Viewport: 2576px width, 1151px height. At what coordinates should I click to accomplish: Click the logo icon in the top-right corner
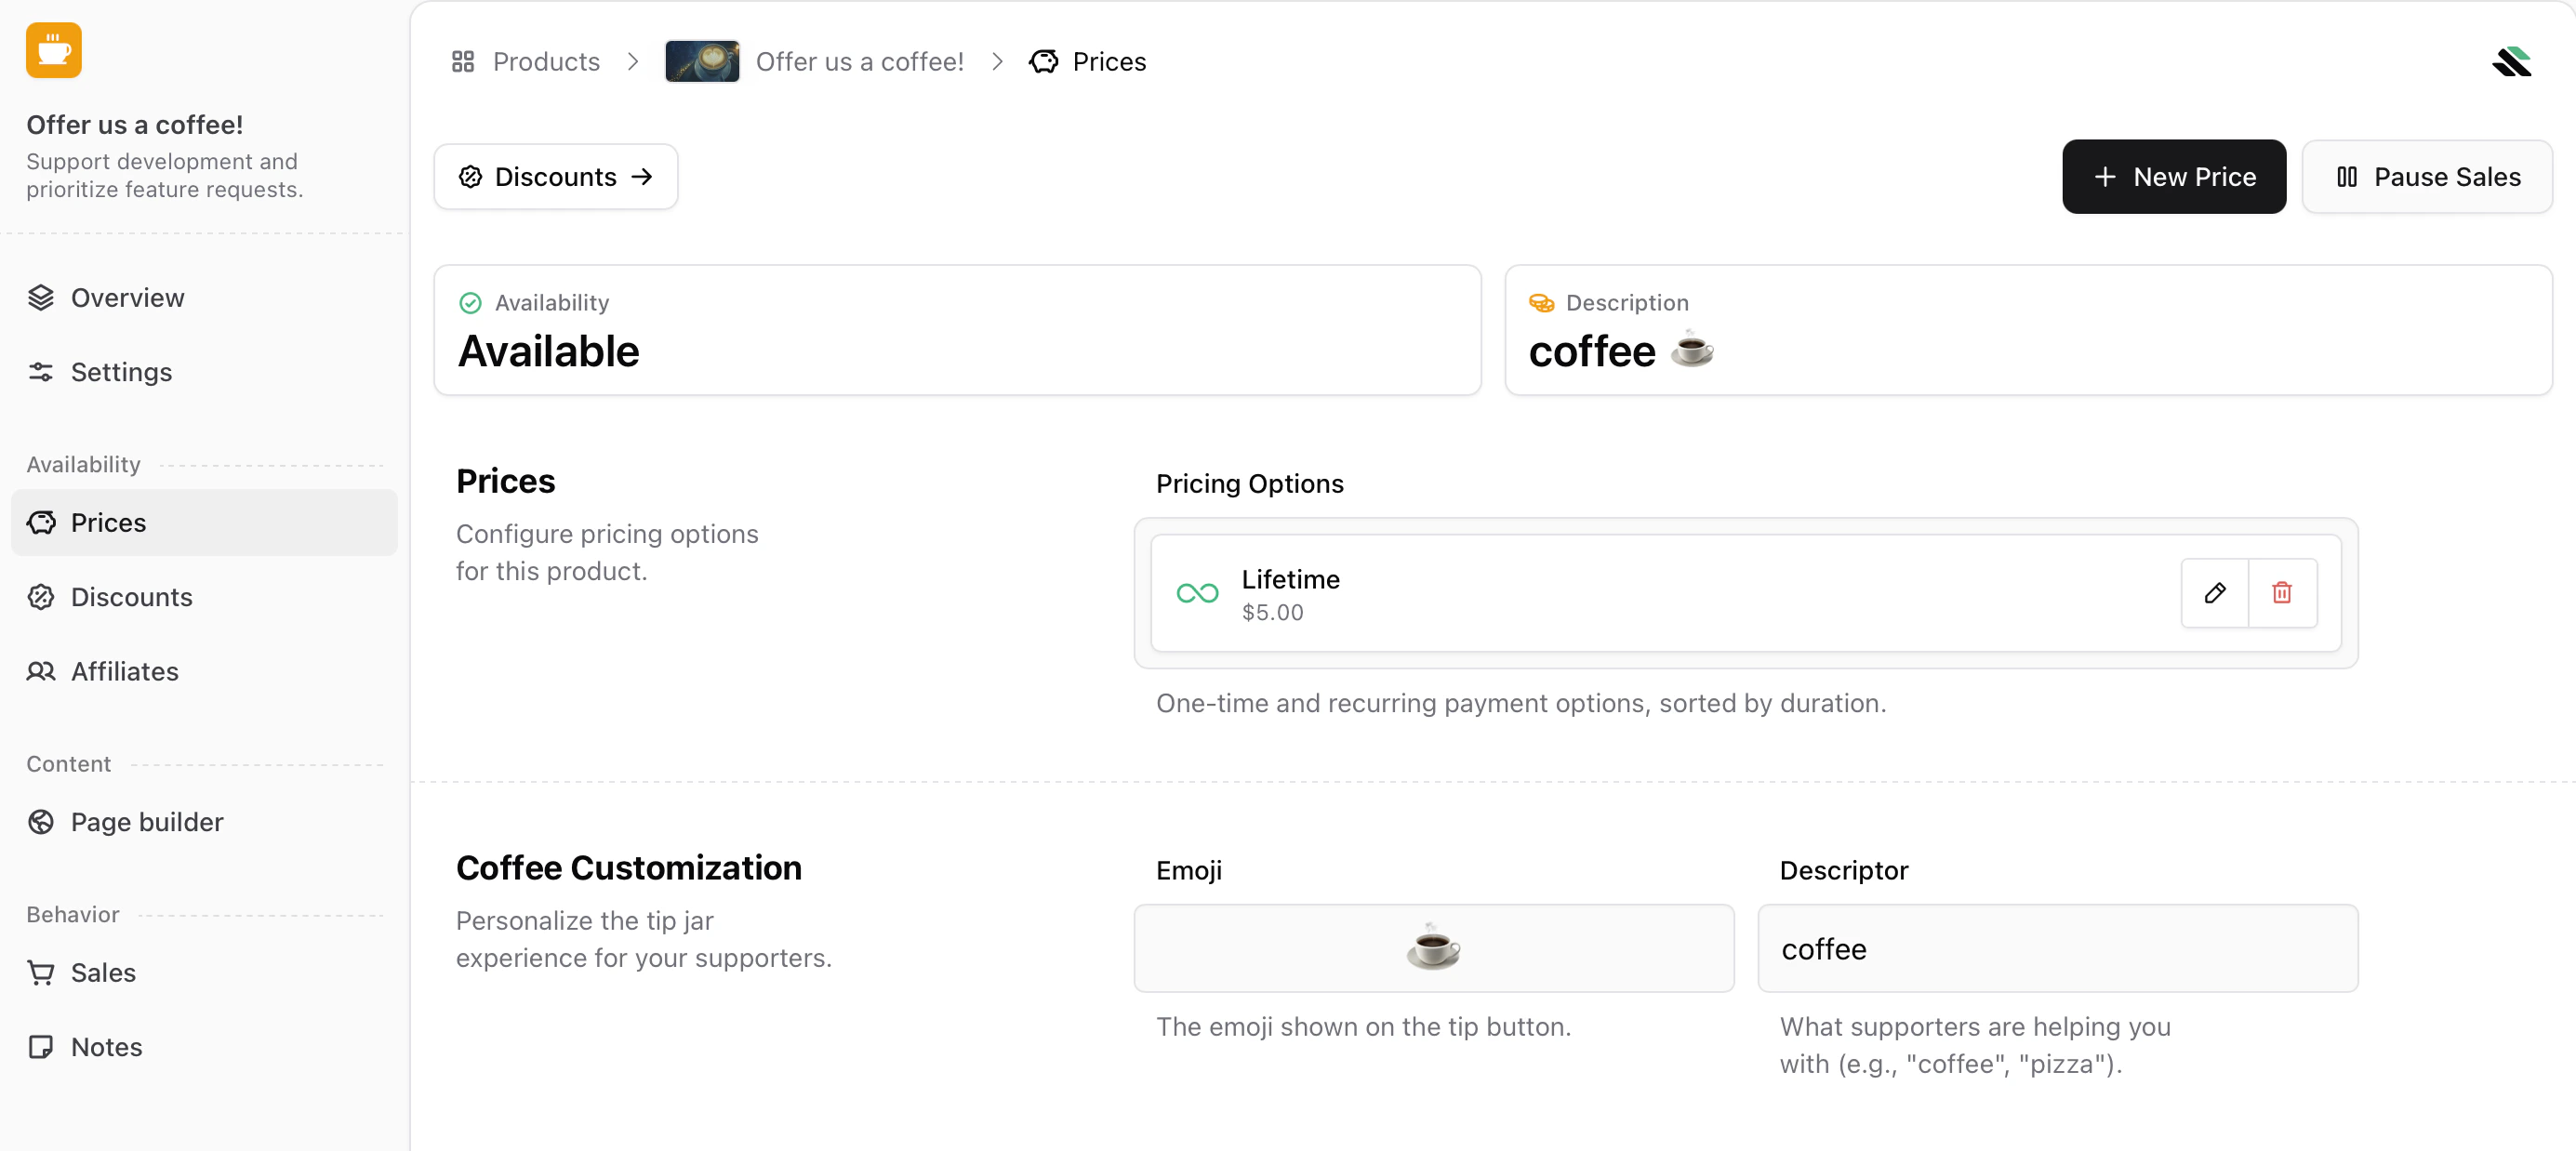[2513, 61]
